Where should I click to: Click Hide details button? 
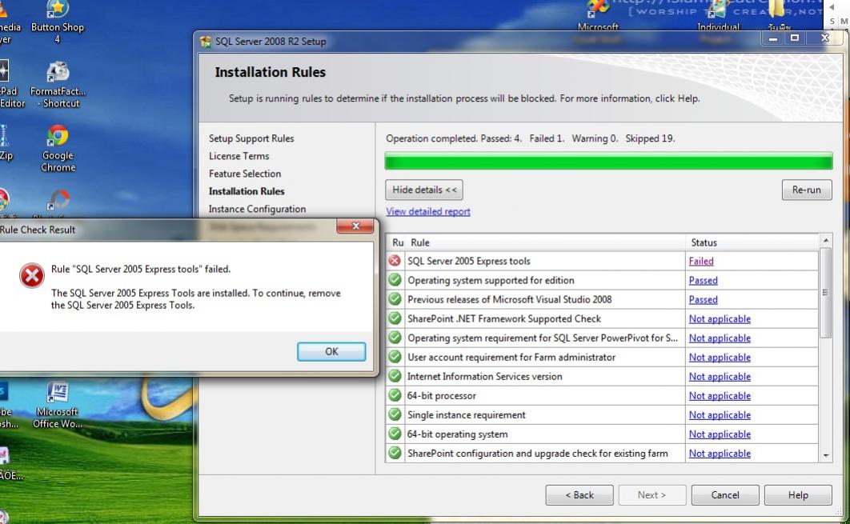424,190
